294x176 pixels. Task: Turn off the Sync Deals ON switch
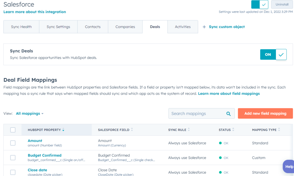(x=273, y=55)
